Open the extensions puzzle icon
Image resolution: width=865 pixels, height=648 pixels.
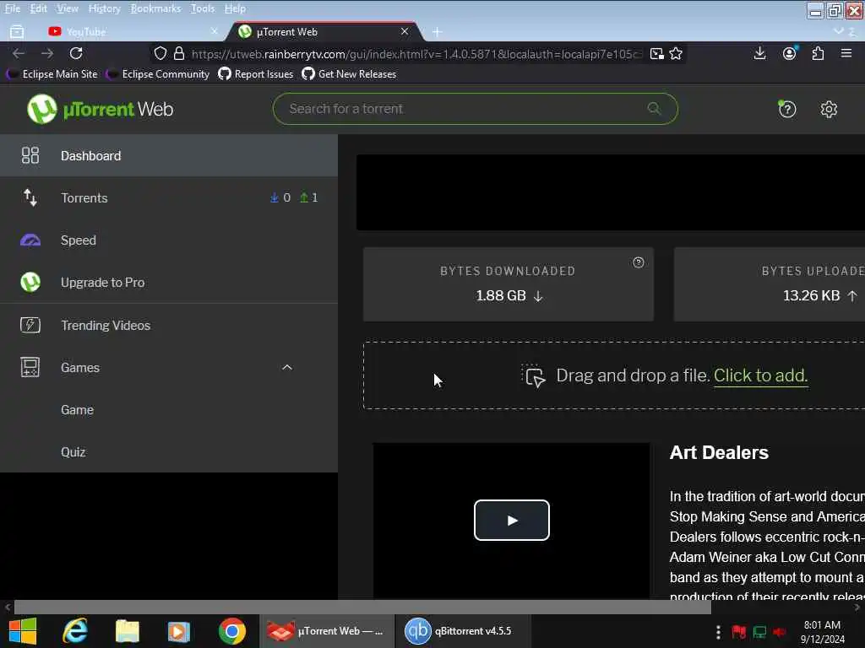[818, 53]
